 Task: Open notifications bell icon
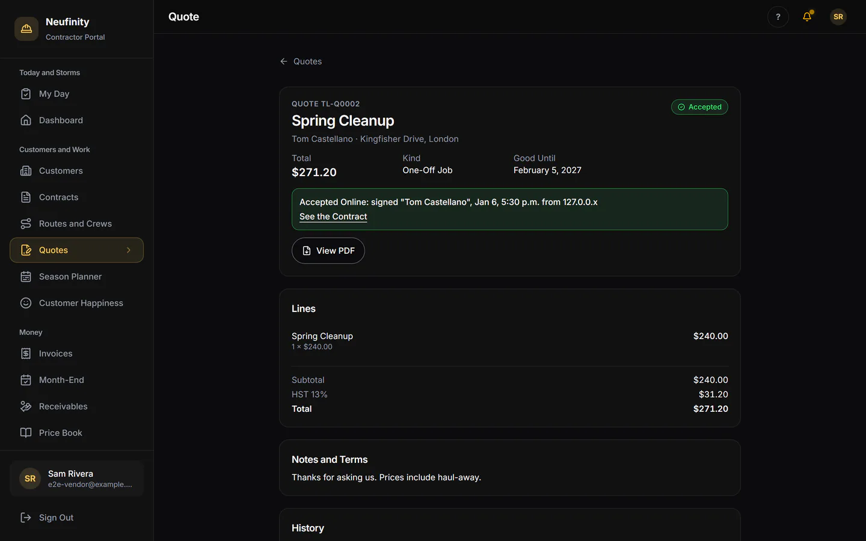807,17
